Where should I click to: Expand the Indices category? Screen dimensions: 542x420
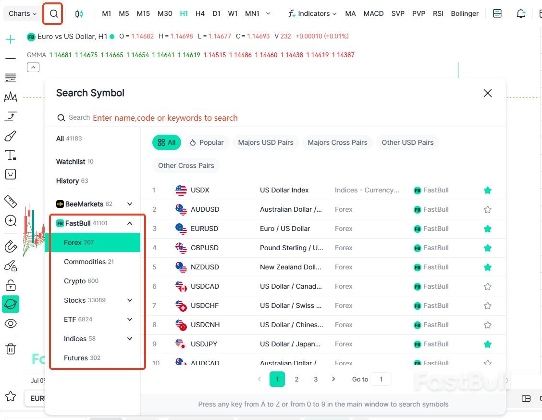(x=130, y=339)
